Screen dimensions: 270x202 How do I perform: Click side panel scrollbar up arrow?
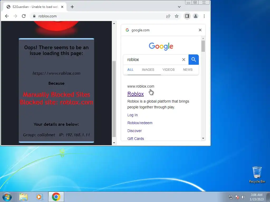click(203, 38)
